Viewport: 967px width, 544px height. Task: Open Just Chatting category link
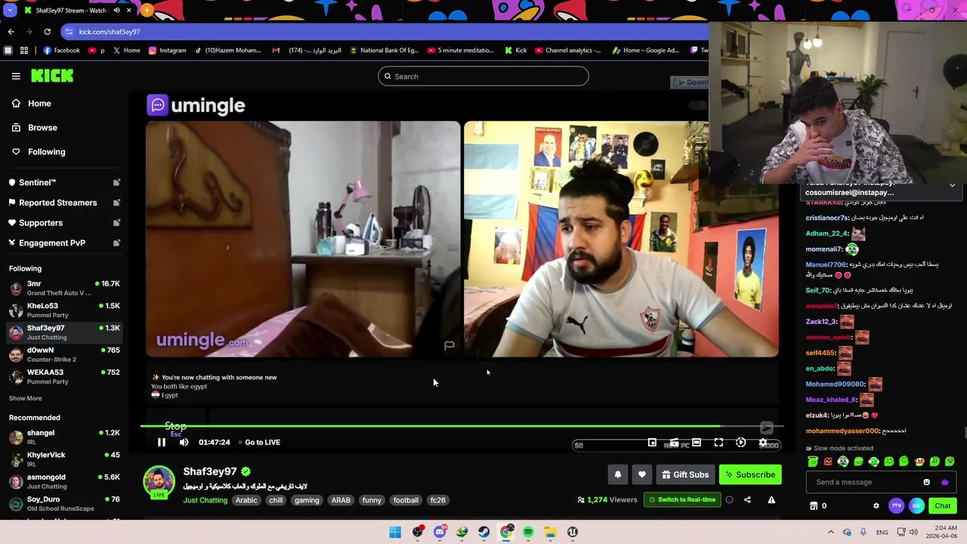point(205,500)
